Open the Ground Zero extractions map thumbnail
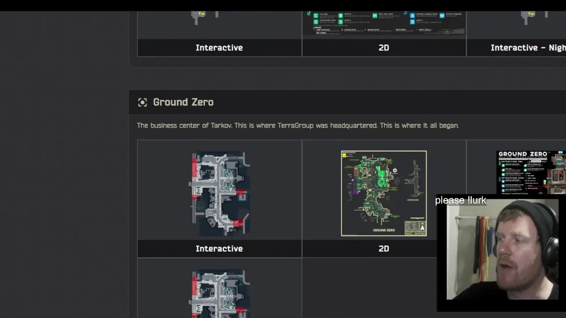Viewport: 566px width, 318px height. (x=531, y=172)
